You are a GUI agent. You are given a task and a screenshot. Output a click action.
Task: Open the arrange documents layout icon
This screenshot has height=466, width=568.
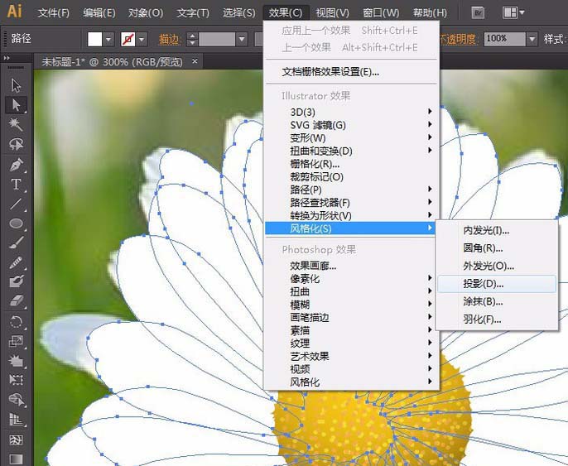510,12
